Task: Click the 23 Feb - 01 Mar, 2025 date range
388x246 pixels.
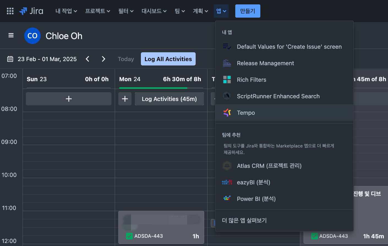Action: (47, 59)
